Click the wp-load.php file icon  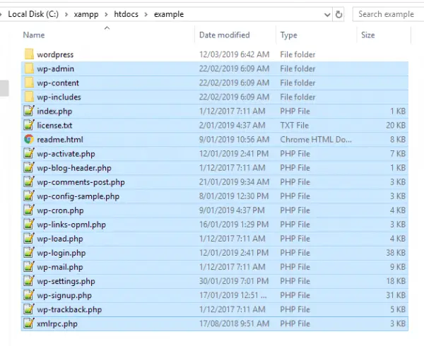click(x=29, y=239)
